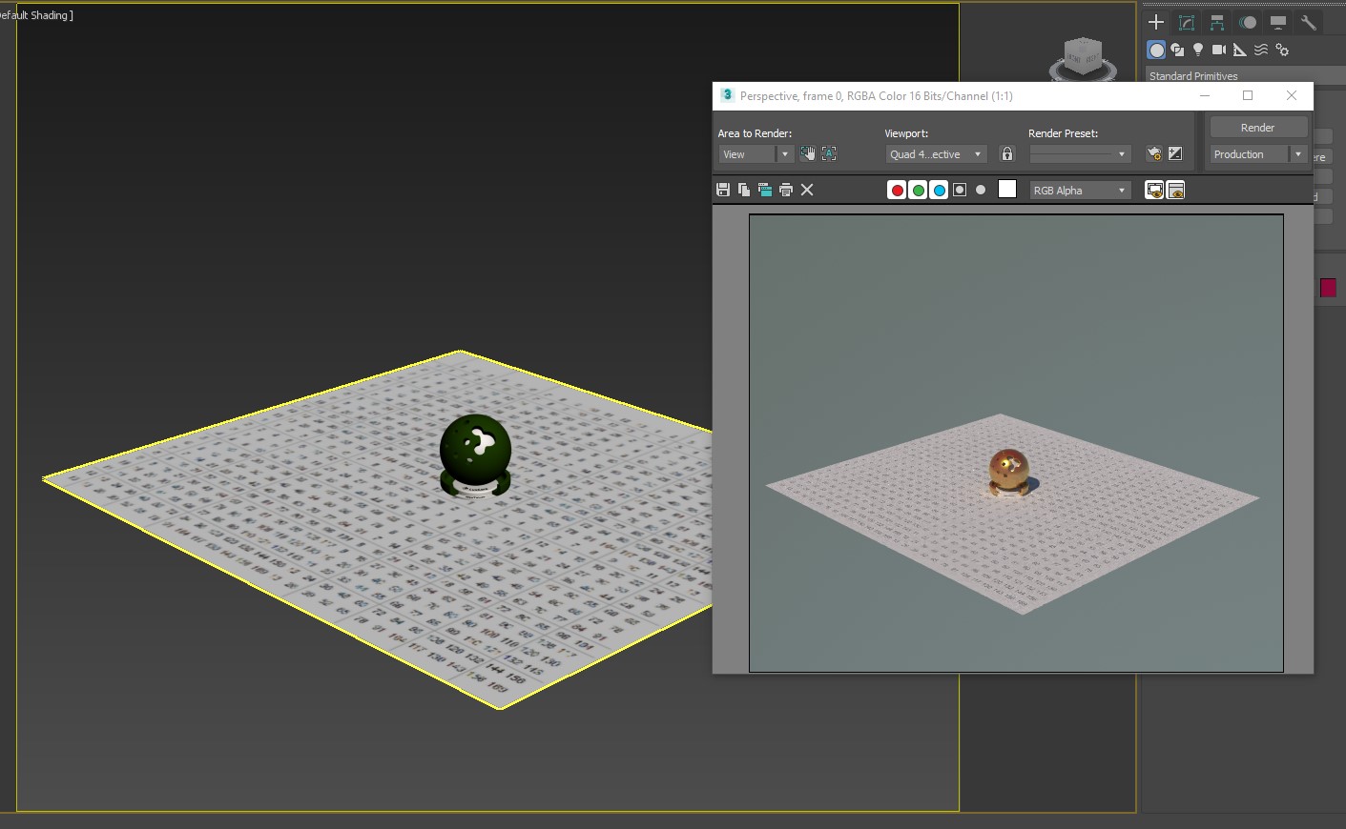Image resolution: width=1346 pixels, height=829 pixels.
Task: Open Environment and Effects exposure icon
Action: (x=1175, y=153)
